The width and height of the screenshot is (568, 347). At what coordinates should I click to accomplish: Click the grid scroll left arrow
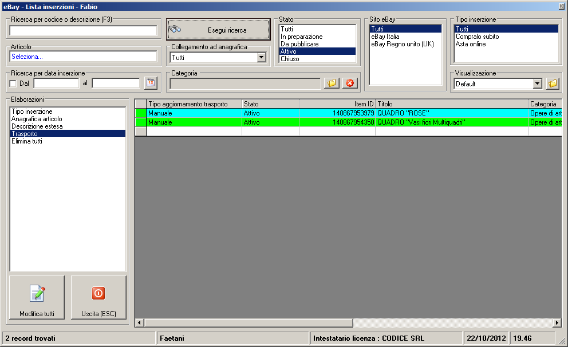[140, 322]
